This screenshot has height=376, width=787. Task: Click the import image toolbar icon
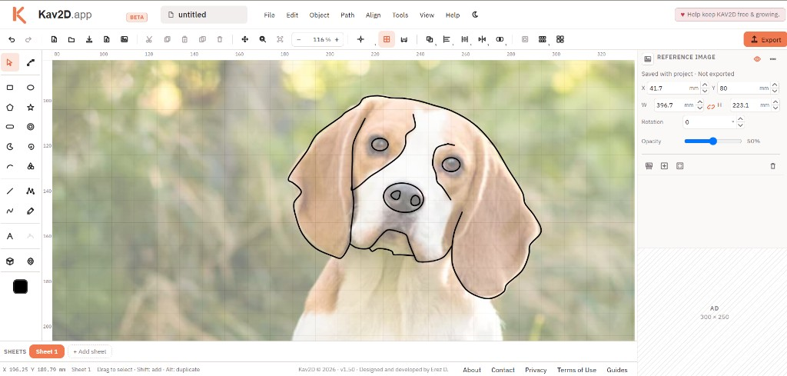tap(124, 39)
